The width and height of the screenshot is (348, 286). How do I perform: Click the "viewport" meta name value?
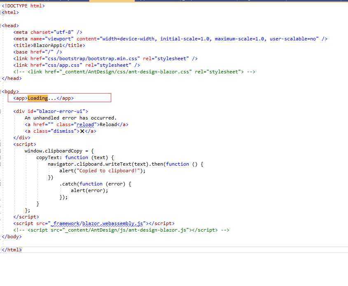click(x=59, y=39)
